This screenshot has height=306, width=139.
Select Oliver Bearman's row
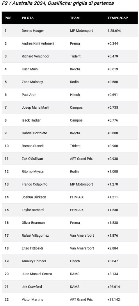pyautogui.click(x=70, y=223)
